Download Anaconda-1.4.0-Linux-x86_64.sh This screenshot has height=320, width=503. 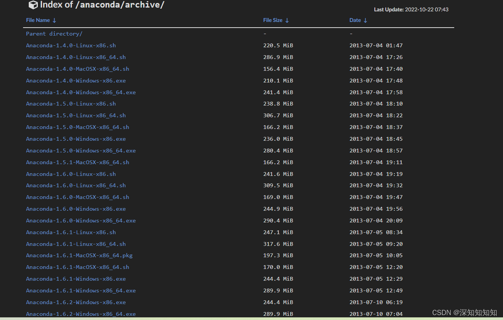point(76,57)
